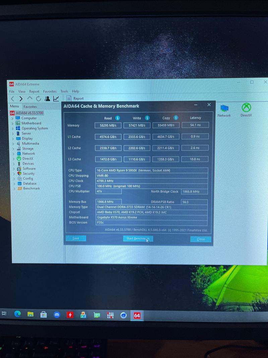Open the Tools menu

(64, 91)
